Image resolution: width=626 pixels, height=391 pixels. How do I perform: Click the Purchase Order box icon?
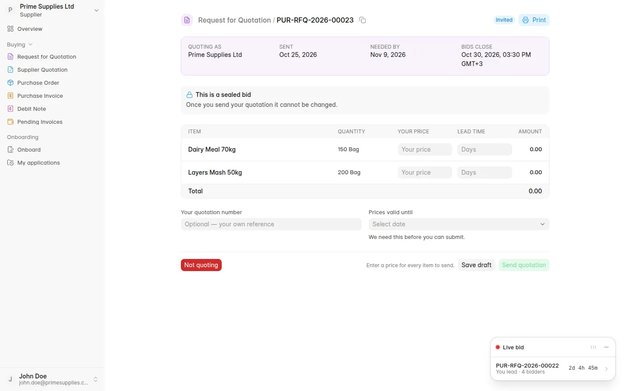pos(10,83)
